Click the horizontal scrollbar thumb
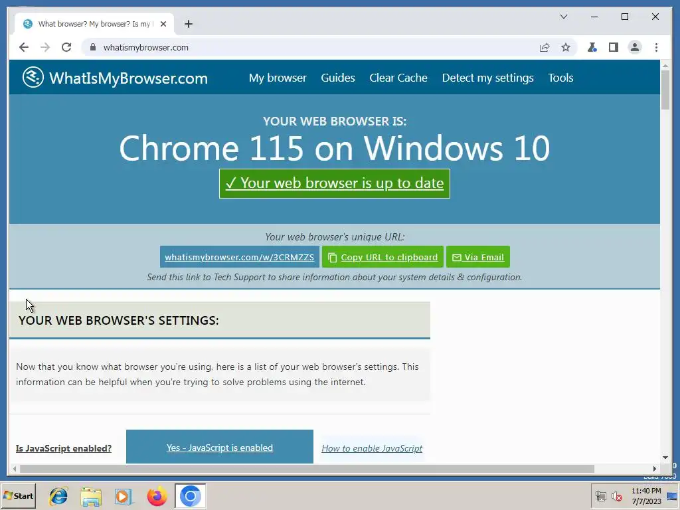This screenshot has width=680, height=510. (x=307, y=469)
